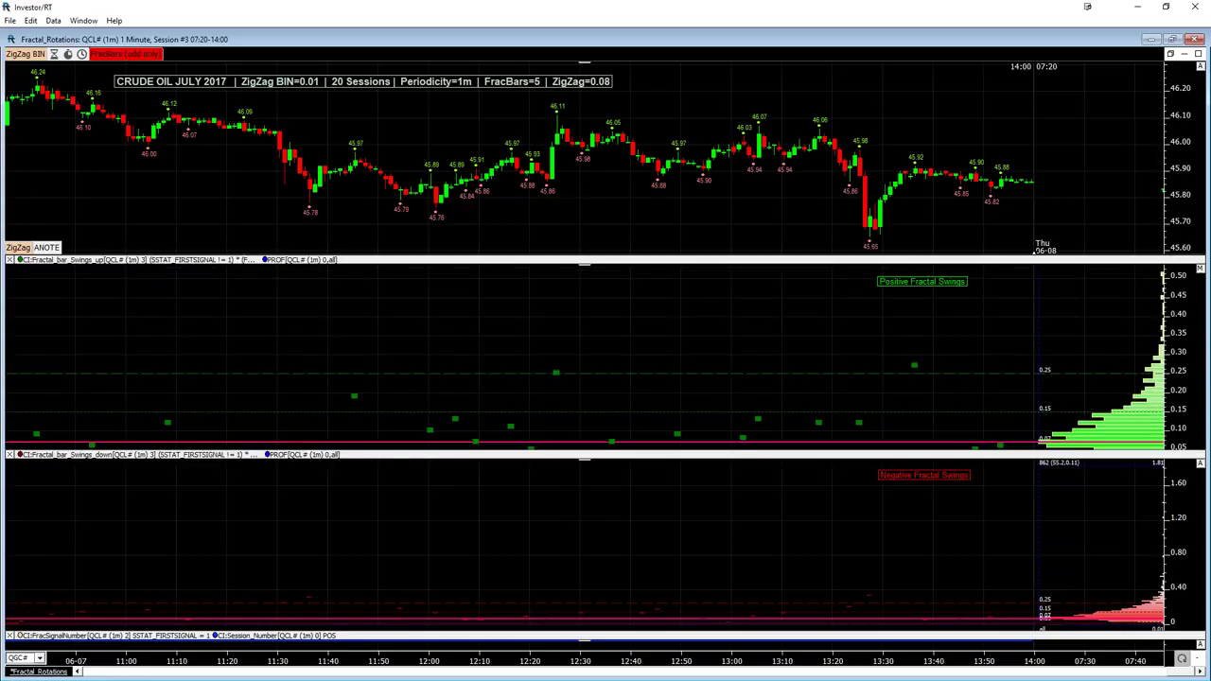
Task: Click the ZigZag BIN button
Action: 26,54
